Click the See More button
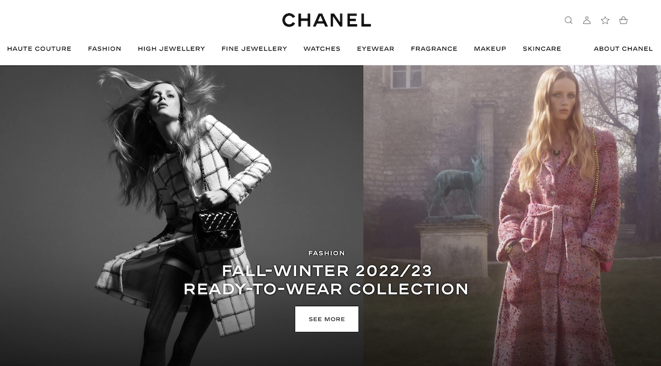The image size is (661, 366). pyautogui.click(x=327, y=319)
